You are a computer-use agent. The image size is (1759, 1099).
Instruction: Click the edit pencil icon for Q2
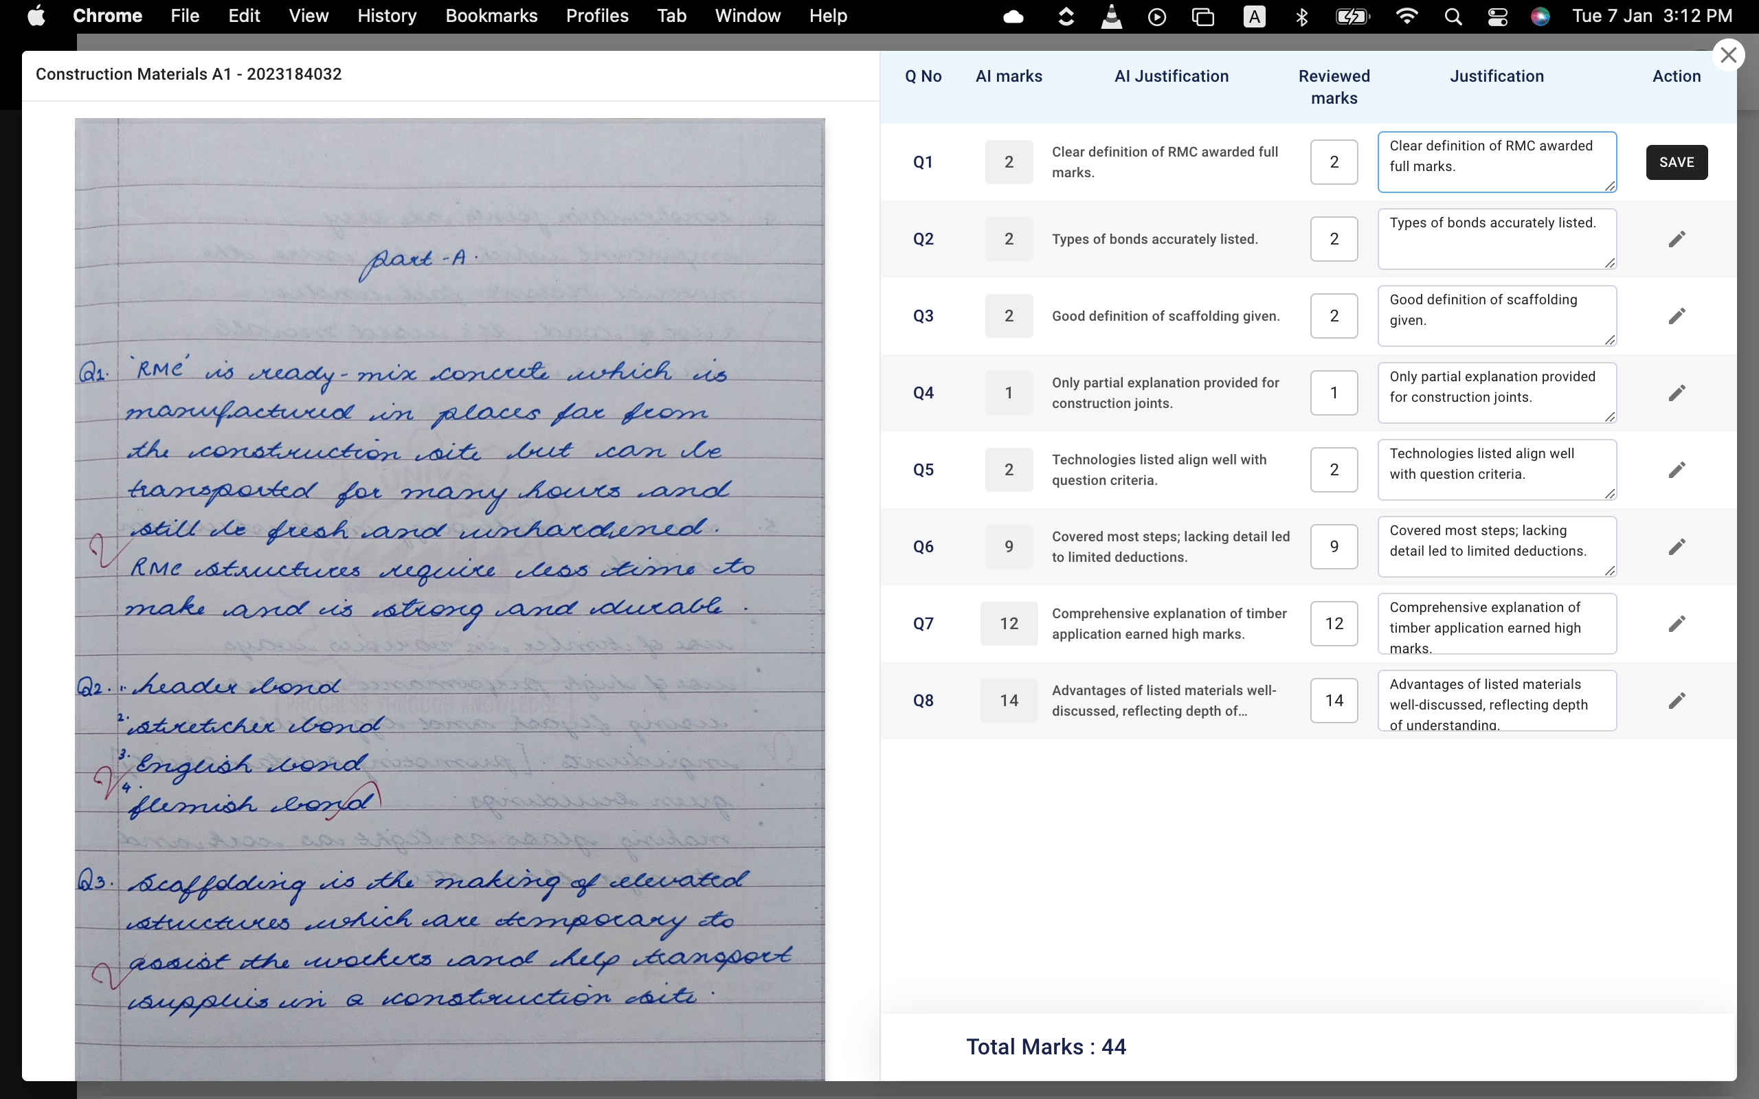click(1676, 239)
